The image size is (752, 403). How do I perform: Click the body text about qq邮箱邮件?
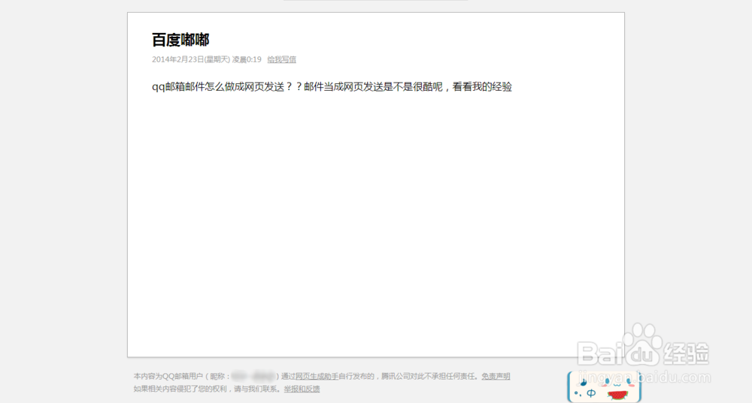[x=332, y=86]
